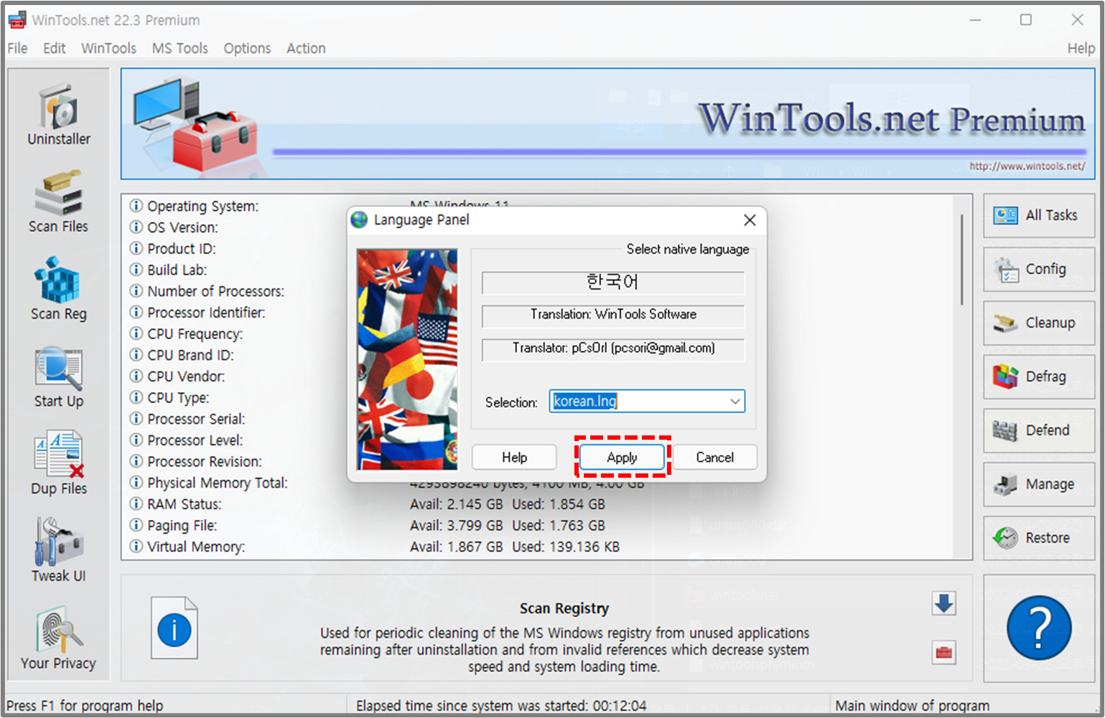
Task: Apply the selected Korean language
Action: tap(622, 457)
